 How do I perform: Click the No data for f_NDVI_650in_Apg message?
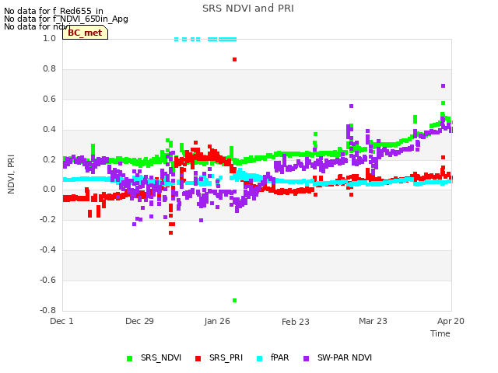pos(66,19)
